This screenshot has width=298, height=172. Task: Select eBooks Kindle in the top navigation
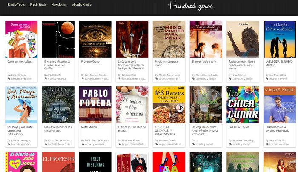[82, 4]
